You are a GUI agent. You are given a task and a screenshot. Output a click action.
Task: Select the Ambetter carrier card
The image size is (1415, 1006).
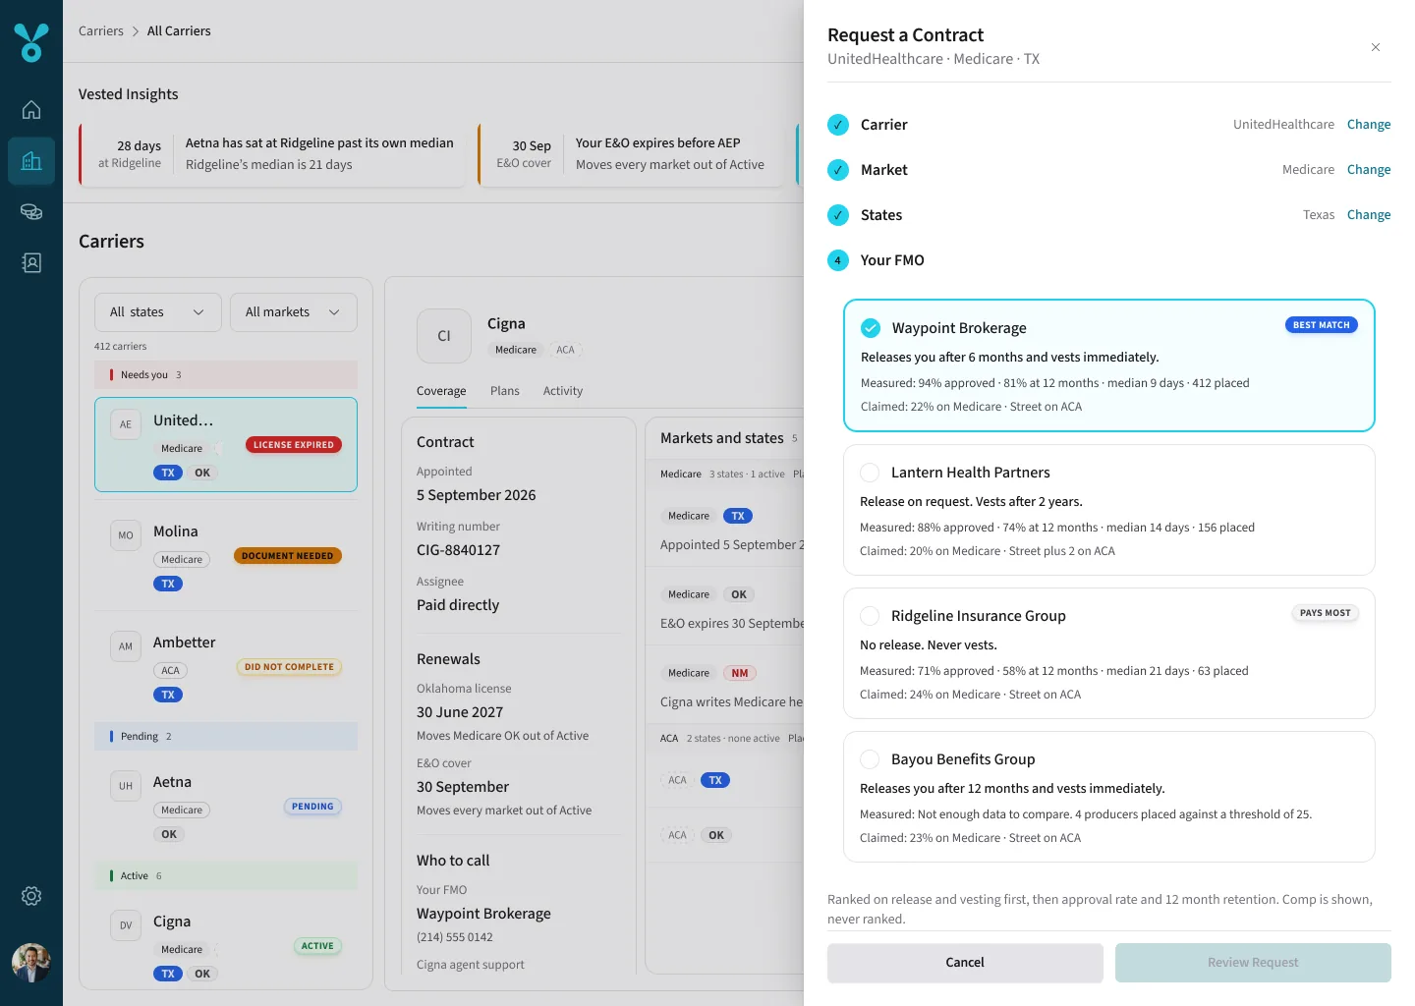pos(226,668)
